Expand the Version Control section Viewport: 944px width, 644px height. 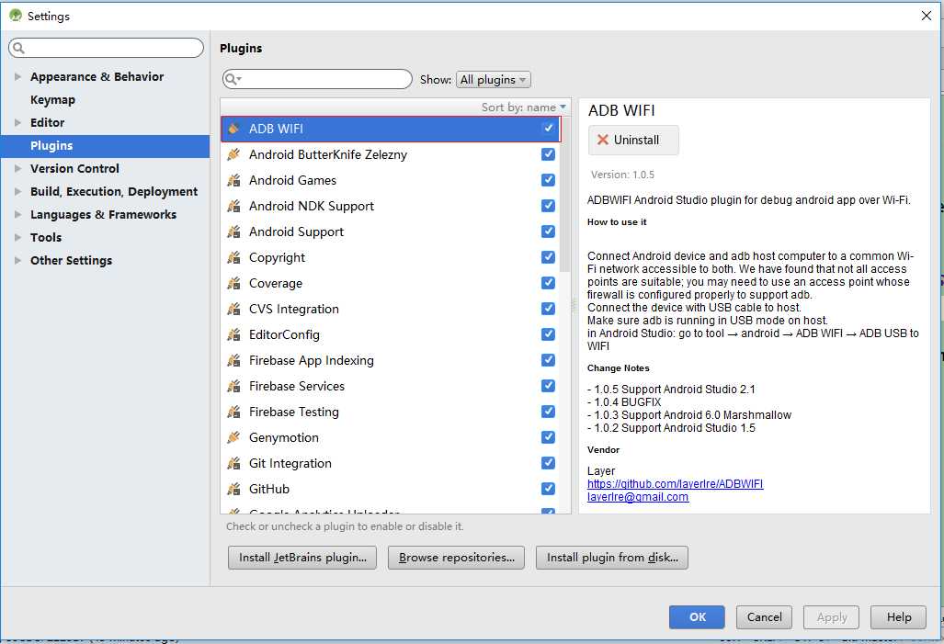[x=17, y=168]
